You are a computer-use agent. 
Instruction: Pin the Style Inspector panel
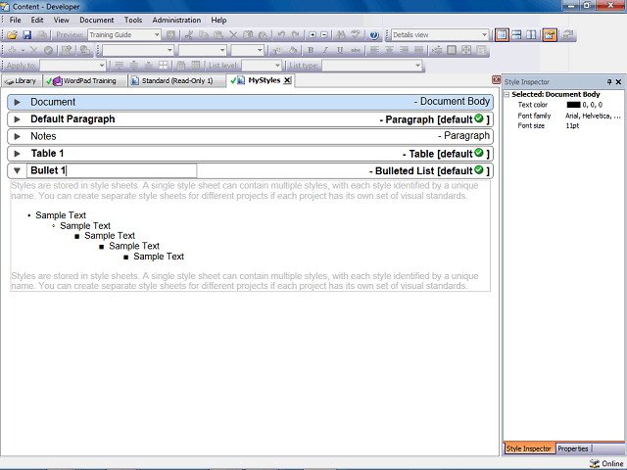pos(609,82)
